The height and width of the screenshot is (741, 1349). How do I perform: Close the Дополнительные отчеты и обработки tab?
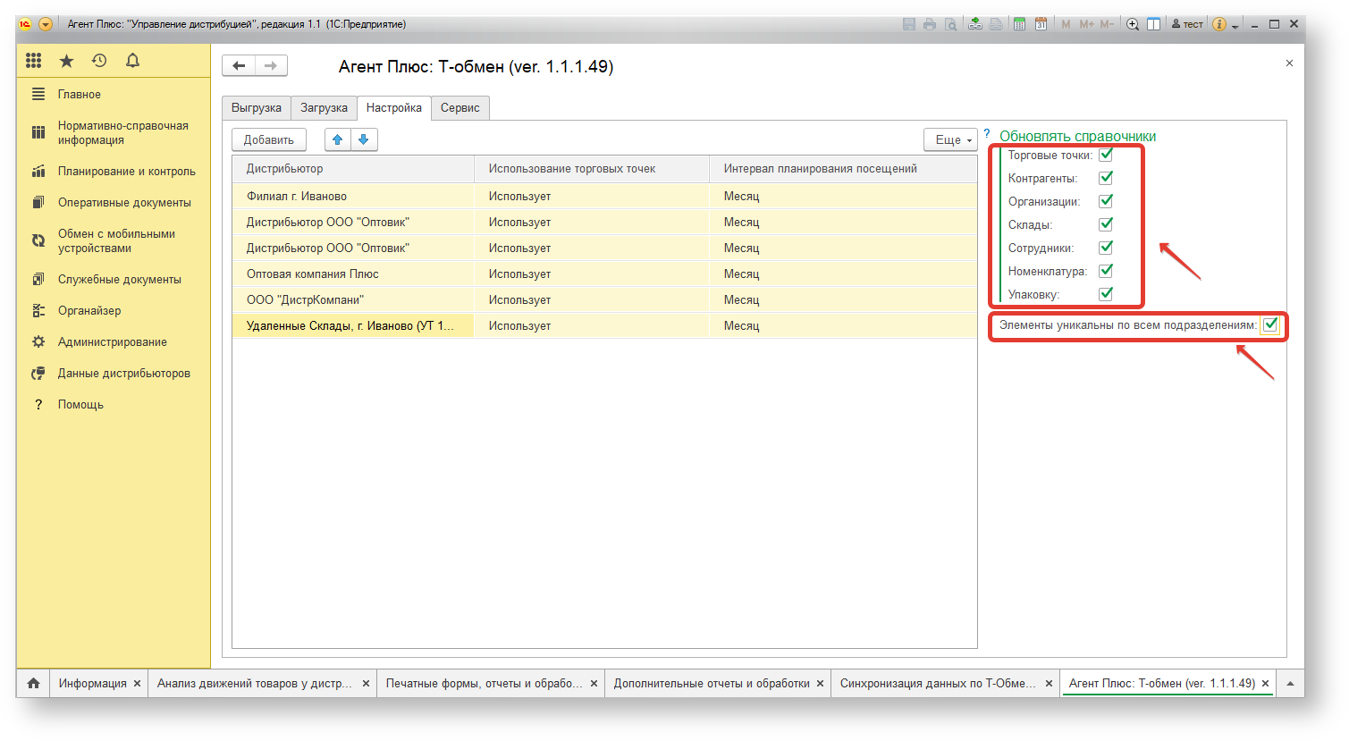[x=820, y=684]
